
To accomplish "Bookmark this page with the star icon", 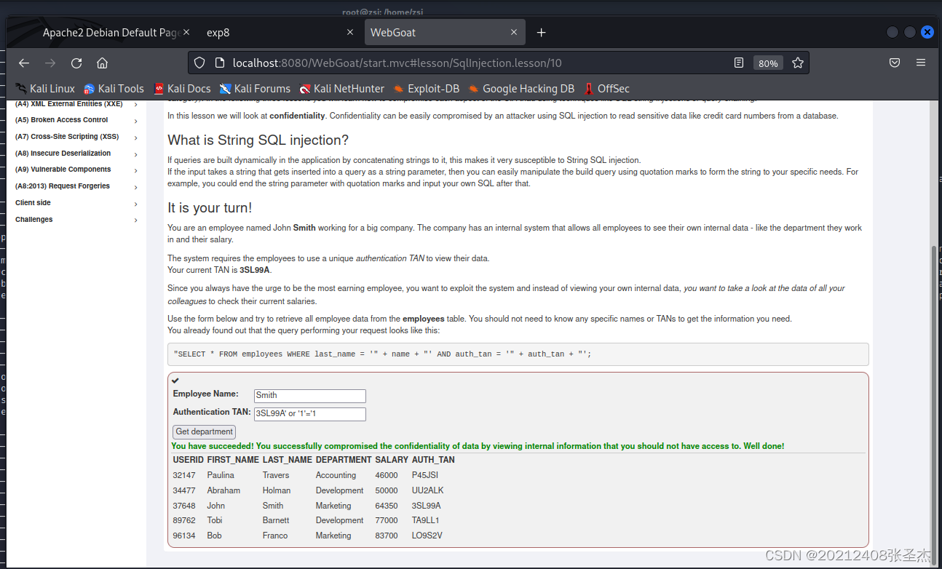I will (x=798, y=63).
